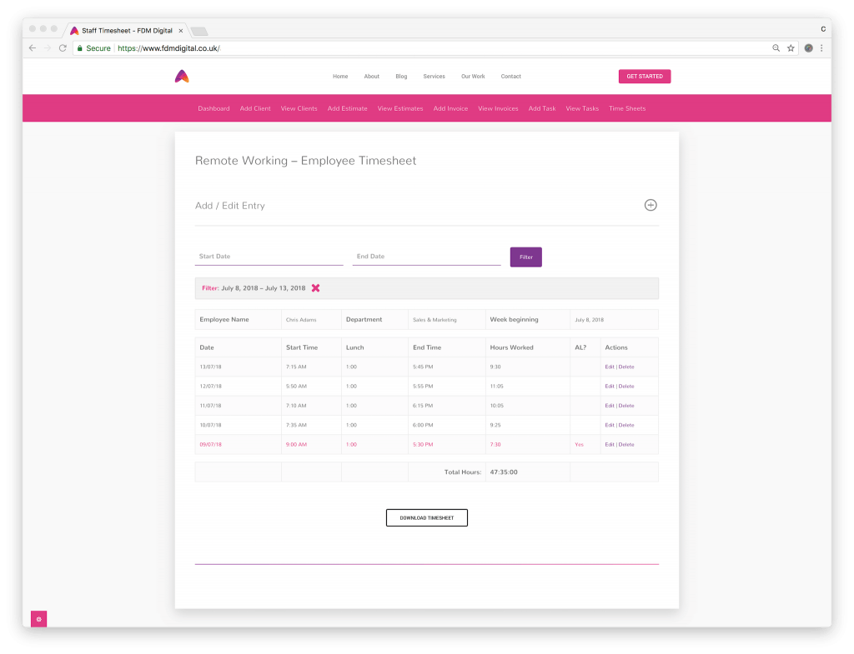Open the browser profile avatar icon
This screenshot has width=854, height=654.
click(x=807, y=47)
